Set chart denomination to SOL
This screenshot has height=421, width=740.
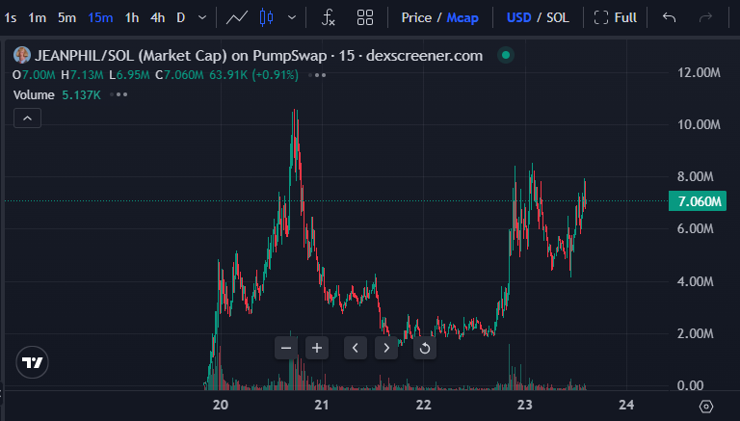pos(557,18)
